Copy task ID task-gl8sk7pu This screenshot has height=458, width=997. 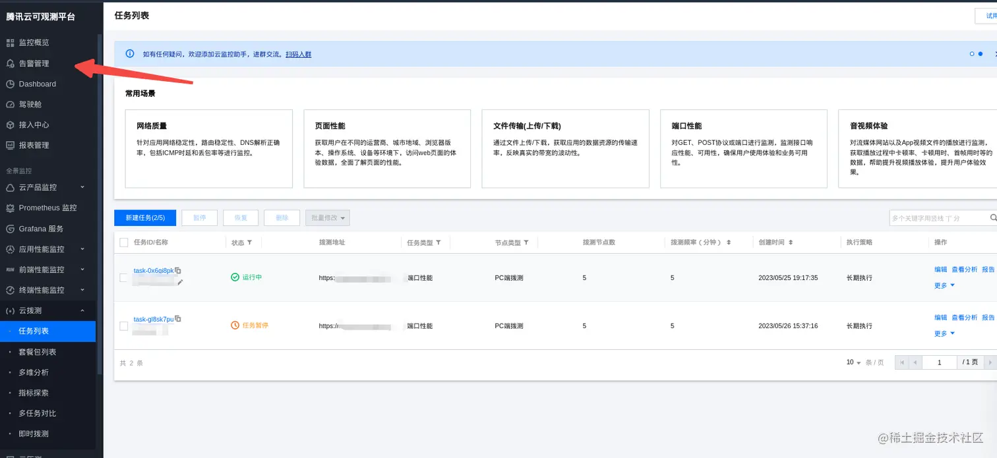[178, 319]
